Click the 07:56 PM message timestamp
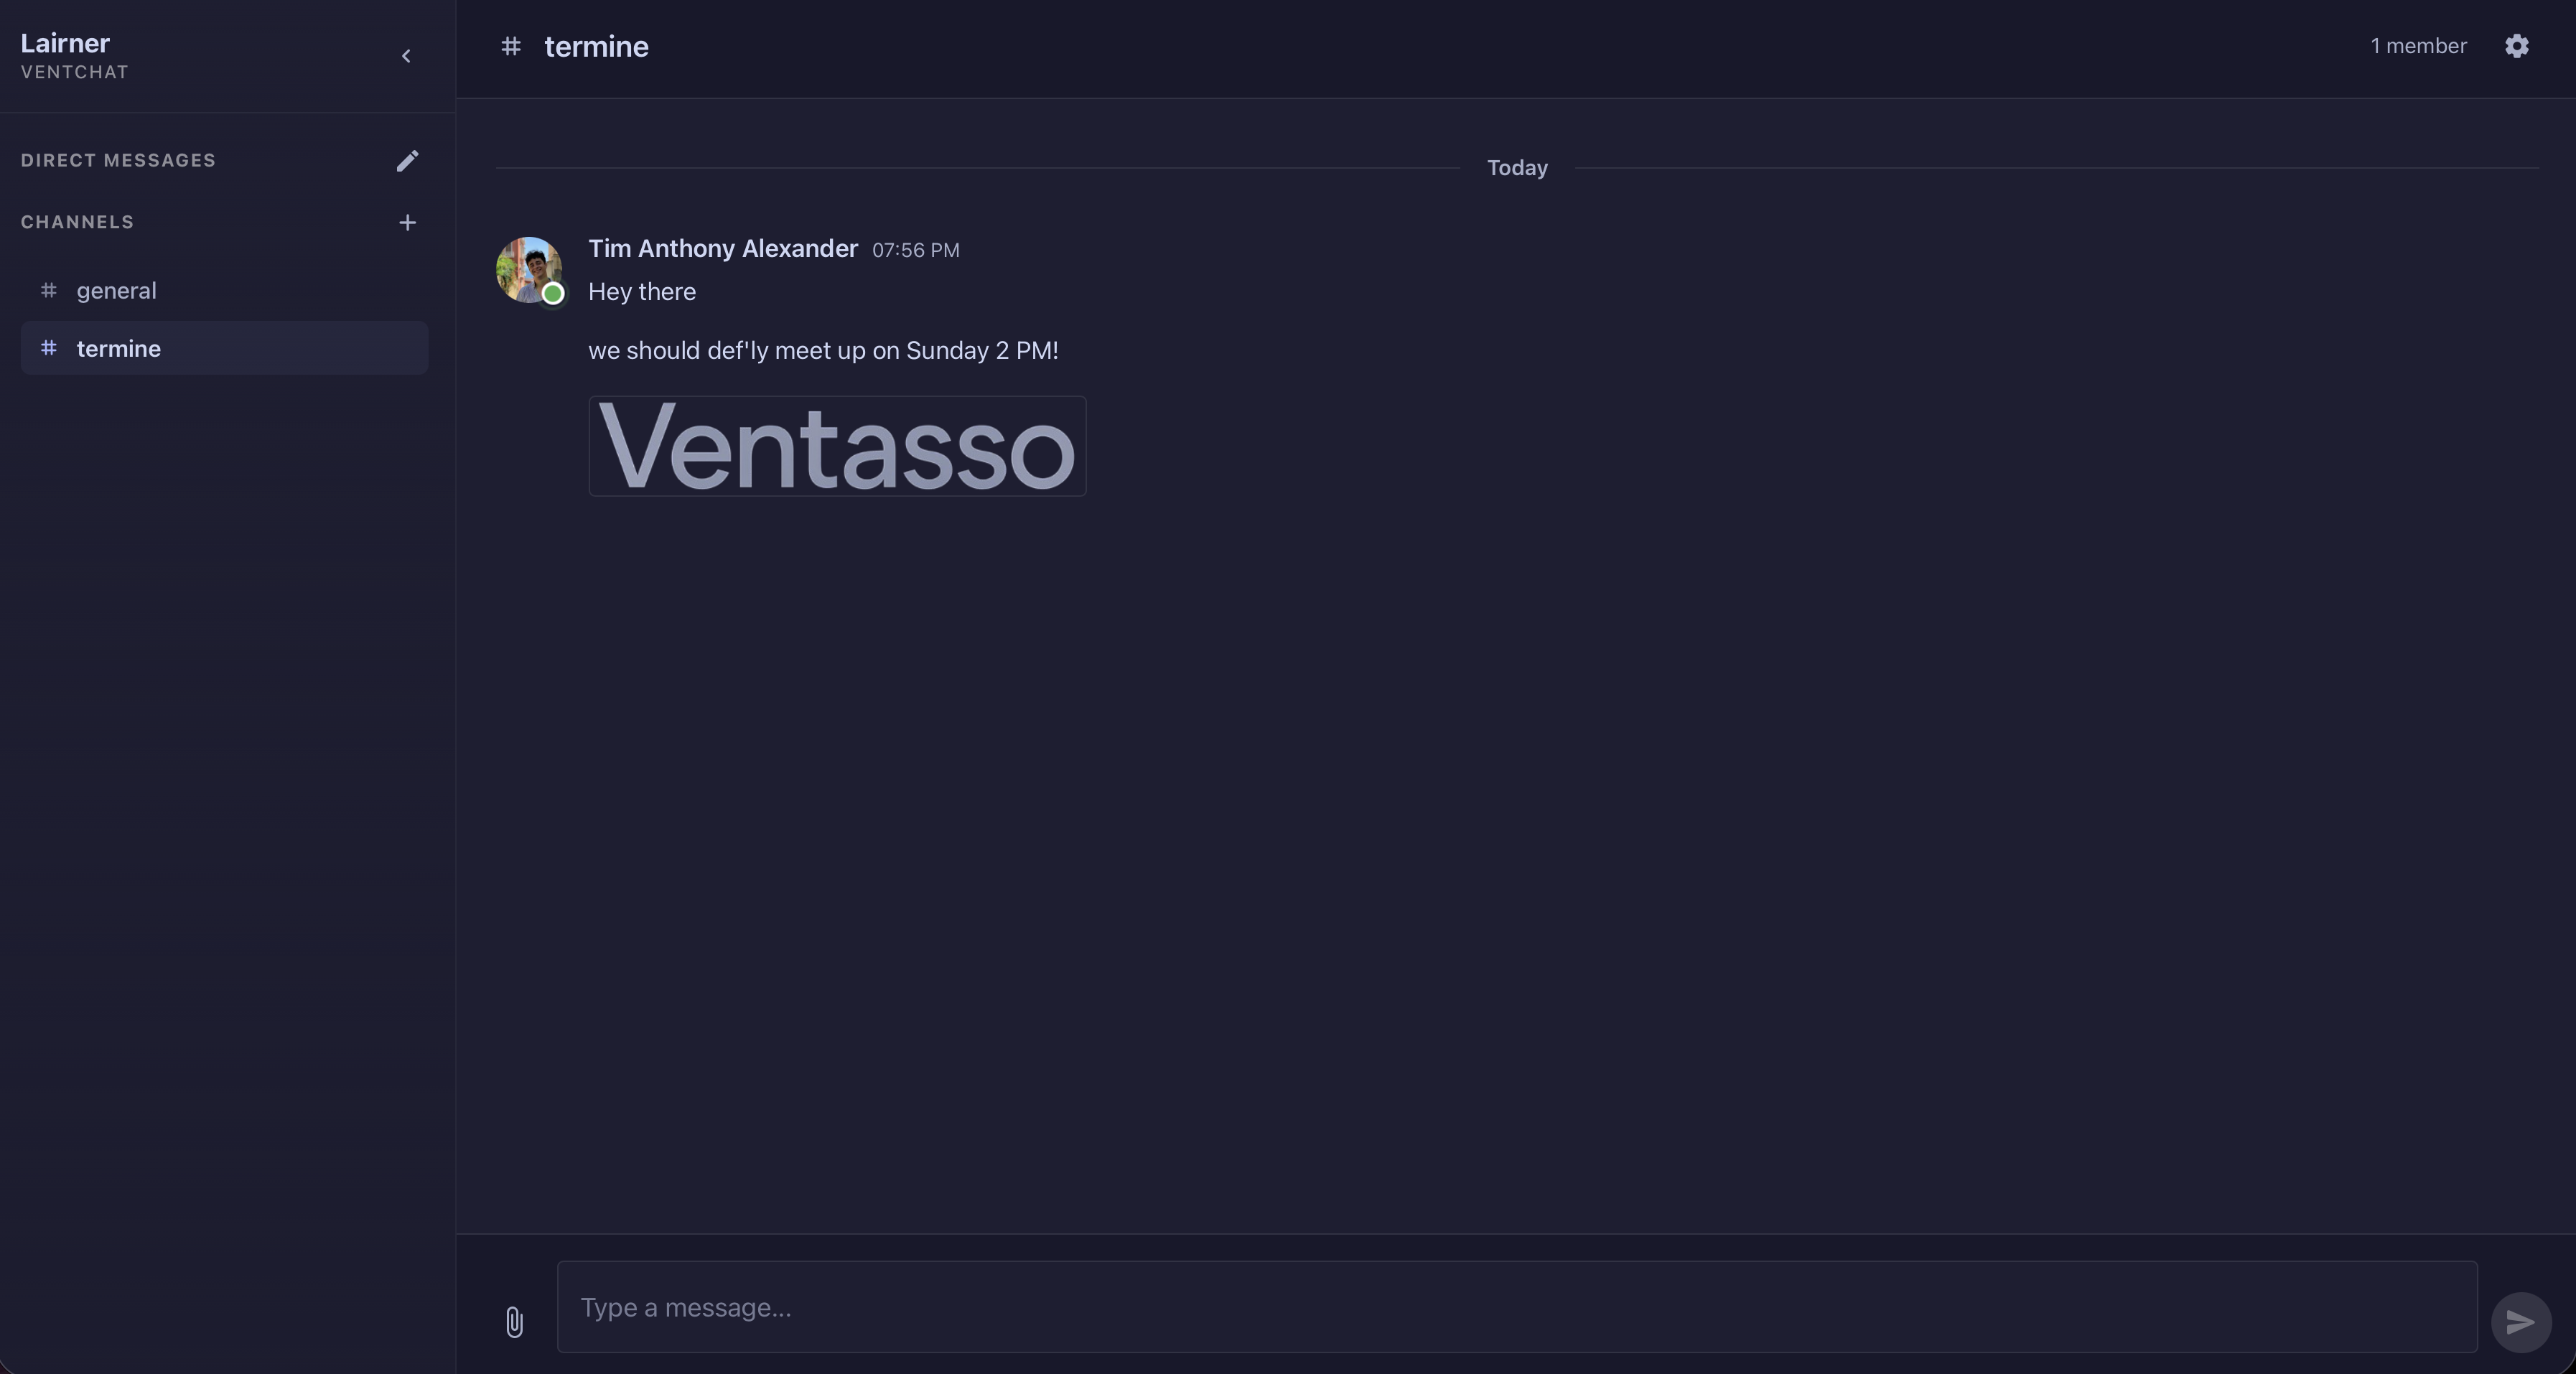The height and width of the screenshot is (1374, 2576). pyautogui.click(x=915, y=250)
